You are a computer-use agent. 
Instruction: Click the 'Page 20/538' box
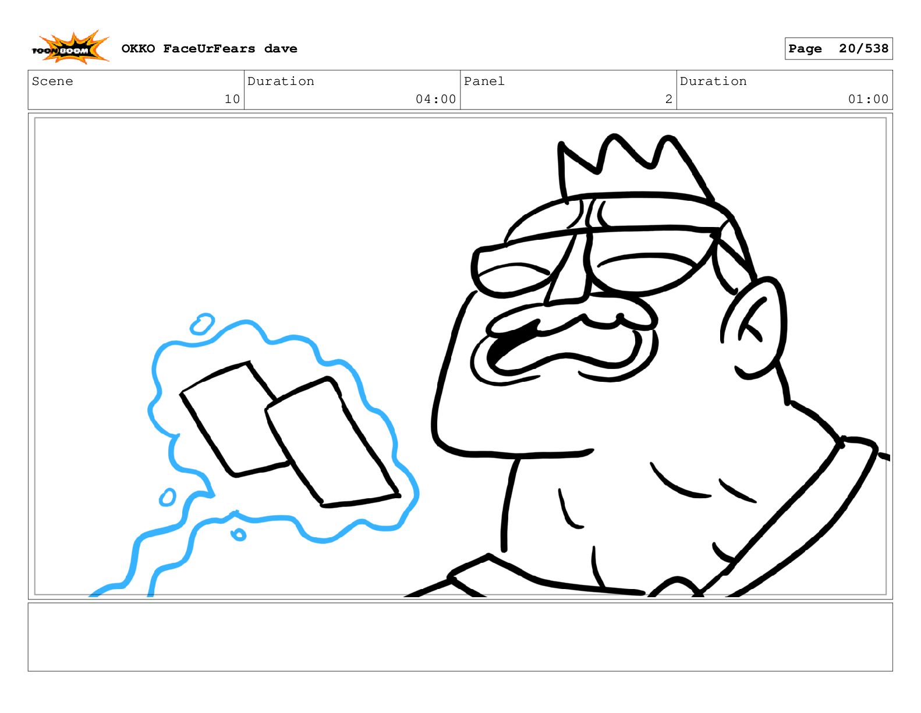(838, 49)
